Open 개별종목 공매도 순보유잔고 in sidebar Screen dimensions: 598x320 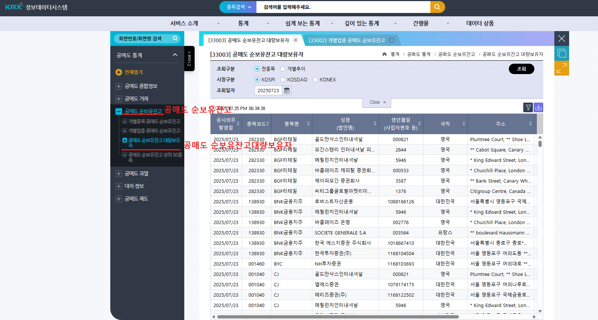pyautogui.click(x=154, y=121)
